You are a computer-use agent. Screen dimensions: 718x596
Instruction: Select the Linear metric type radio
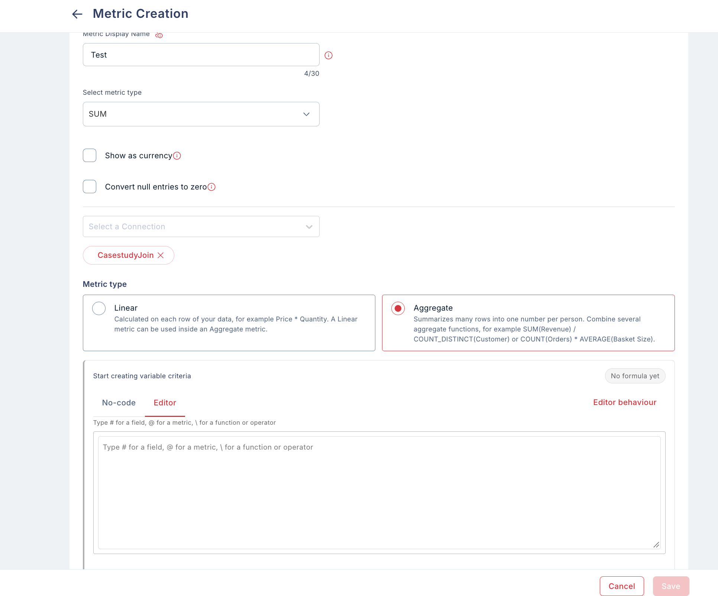(x=99, y=308)
